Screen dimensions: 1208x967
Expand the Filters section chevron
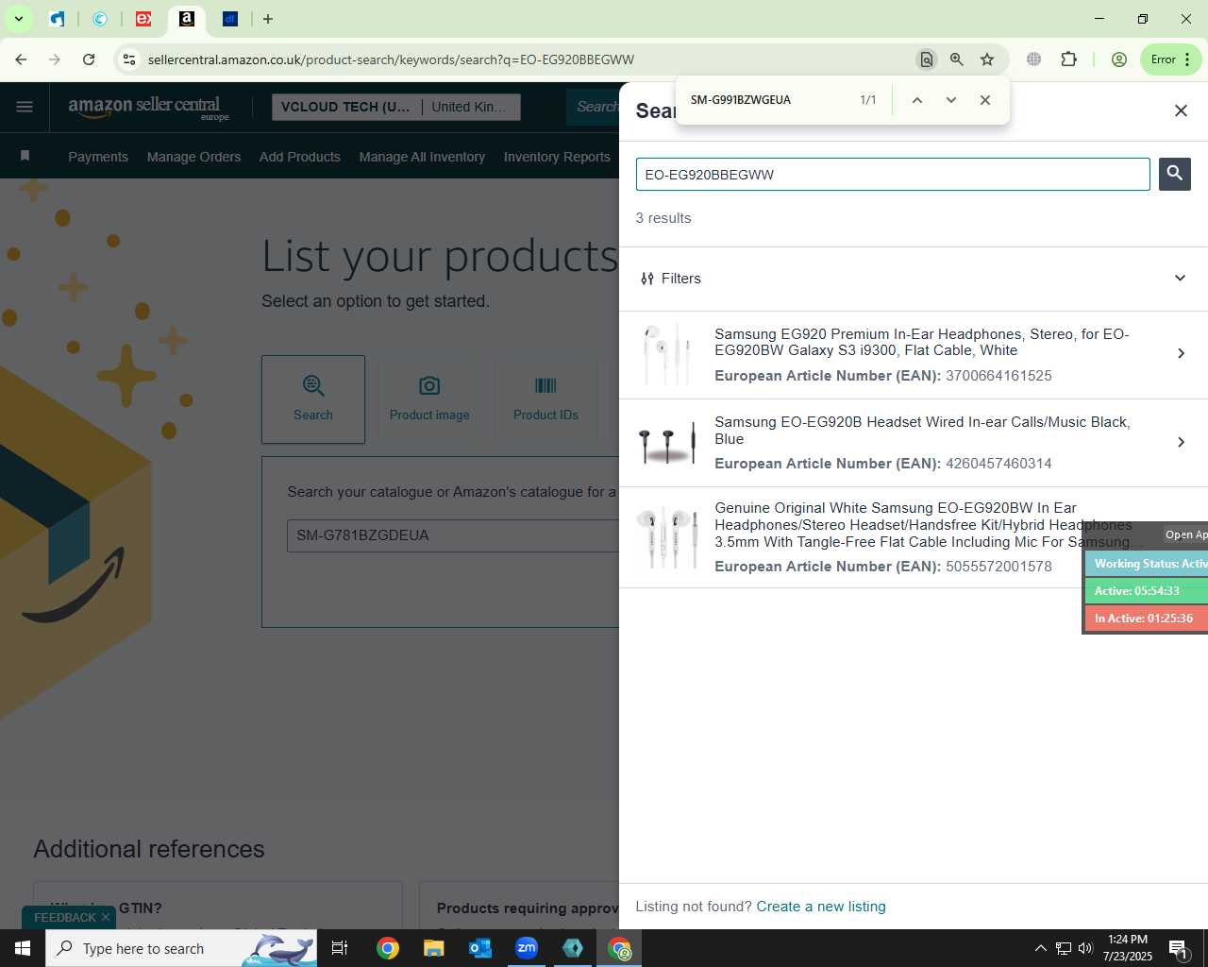[x=1180, y=278]
